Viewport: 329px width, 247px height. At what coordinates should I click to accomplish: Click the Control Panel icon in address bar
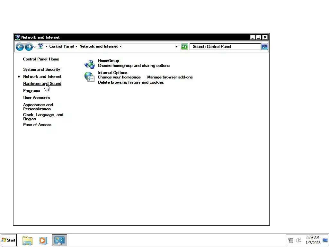pyautogui.click(x=41, y=46)
